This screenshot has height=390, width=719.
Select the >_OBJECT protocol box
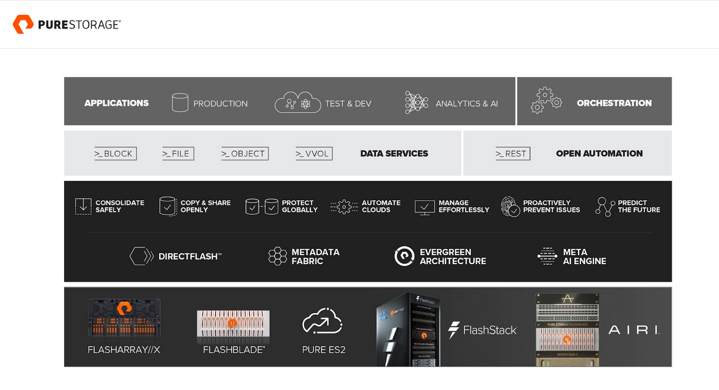[x=244, y=154]
